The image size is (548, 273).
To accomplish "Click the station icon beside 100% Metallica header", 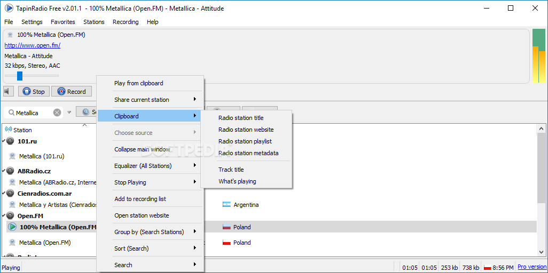I will [11, 35].
